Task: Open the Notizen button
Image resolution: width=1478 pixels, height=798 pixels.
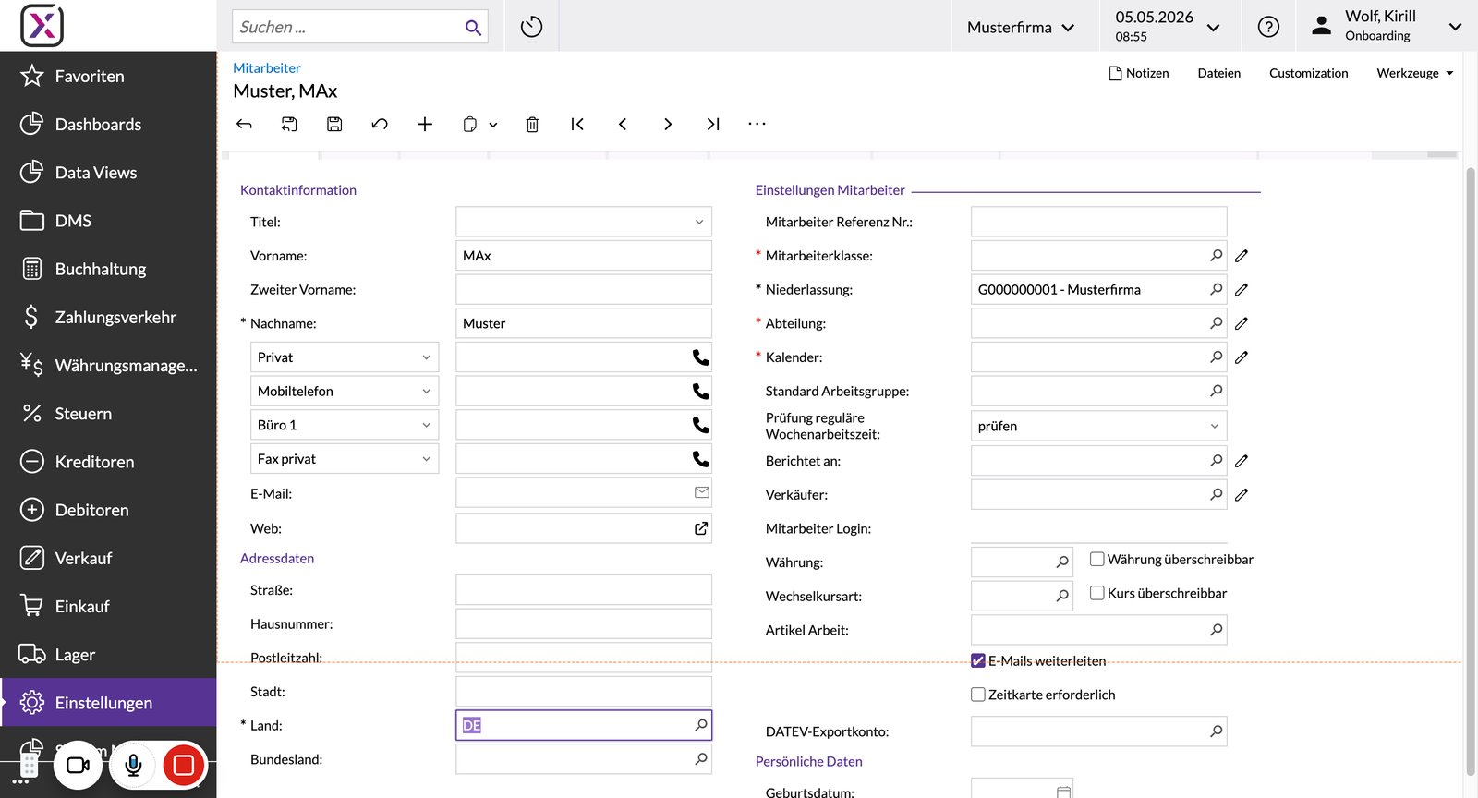Action: pos(1139,73)
